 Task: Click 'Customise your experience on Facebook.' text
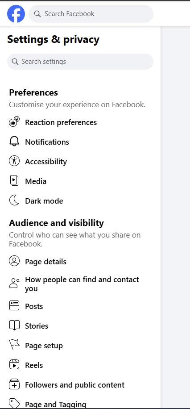tap(77, 104)
